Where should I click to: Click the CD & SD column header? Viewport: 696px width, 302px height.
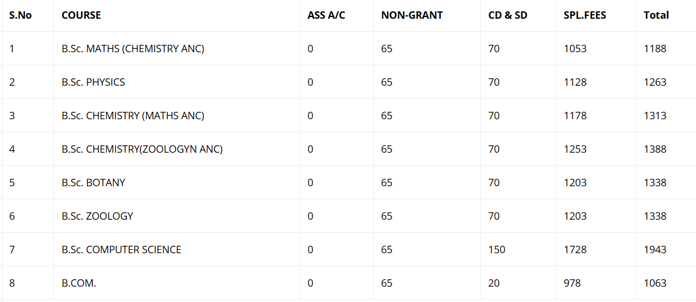coord(508,15)
